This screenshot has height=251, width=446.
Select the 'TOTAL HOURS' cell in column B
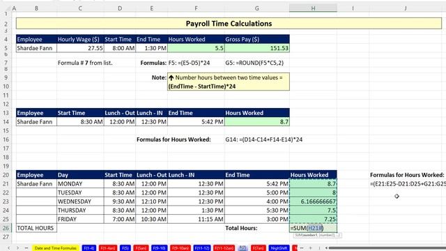36,228
